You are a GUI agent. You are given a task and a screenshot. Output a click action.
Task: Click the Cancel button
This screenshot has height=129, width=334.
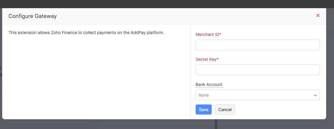(x=225, y=109)
